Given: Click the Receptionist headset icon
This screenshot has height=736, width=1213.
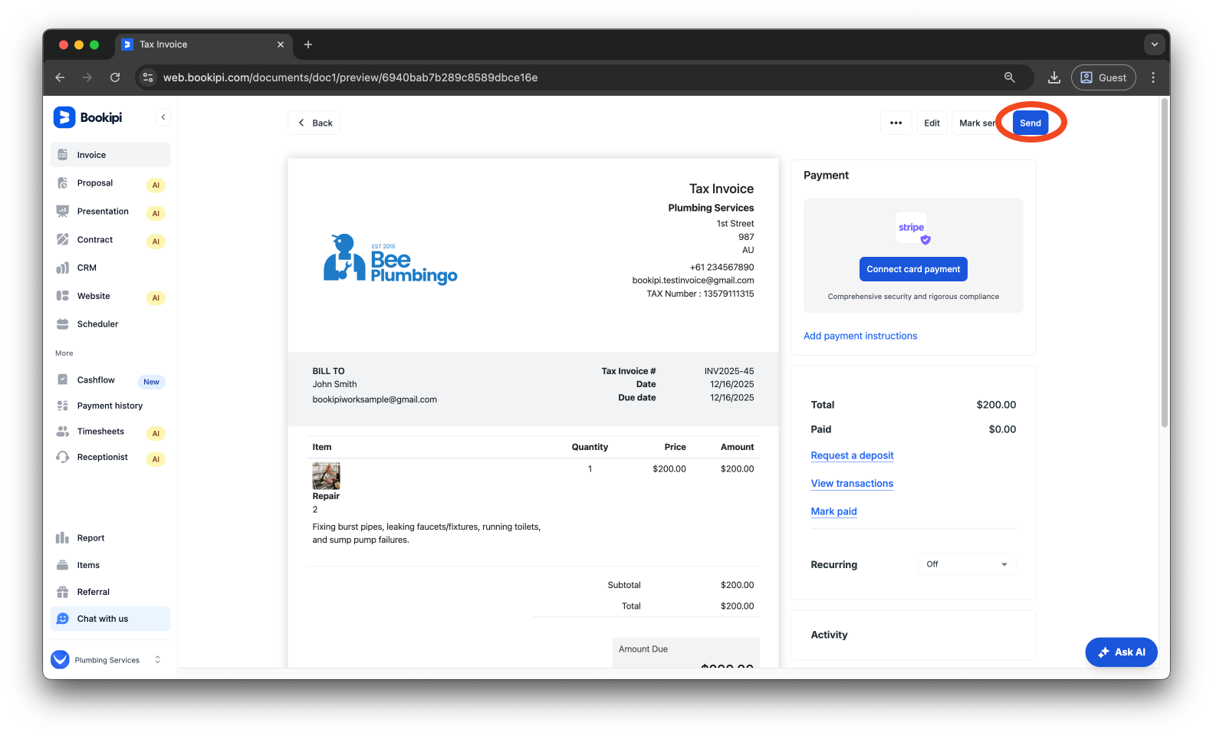Looking at the screenshot, I should click(x=63, y=457).
